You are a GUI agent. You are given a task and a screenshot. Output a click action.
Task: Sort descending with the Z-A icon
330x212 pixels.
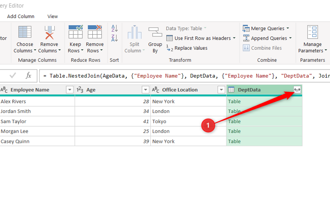point(114,38)
